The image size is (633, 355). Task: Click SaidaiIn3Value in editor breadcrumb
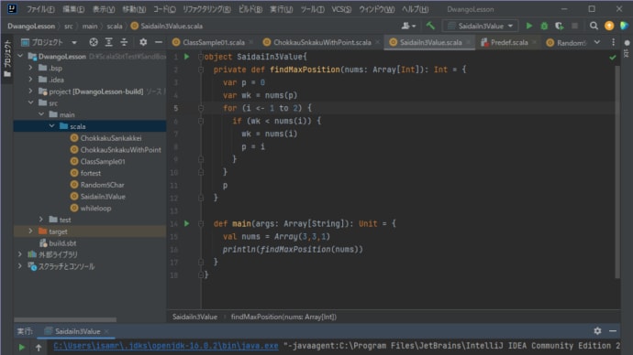tap(194, 317)
